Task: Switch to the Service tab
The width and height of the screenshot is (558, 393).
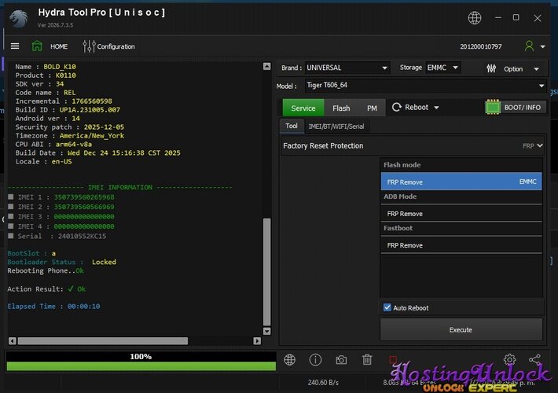Action: 303,108
